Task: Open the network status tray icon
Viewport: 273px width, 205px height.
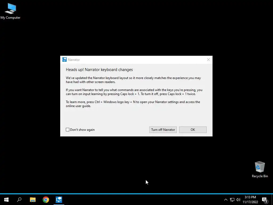Action: (232, 200)
